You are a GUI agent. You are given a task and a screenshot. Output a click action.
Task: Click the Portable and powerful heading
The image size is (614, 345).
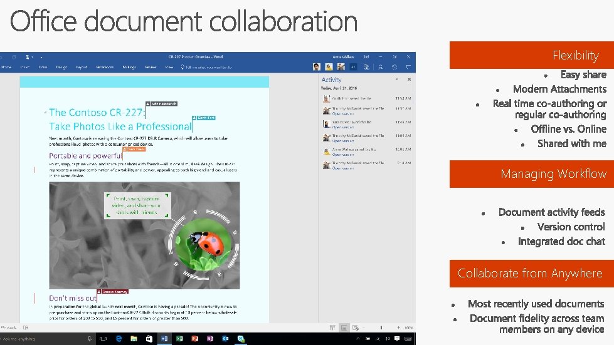click(85, 155)
